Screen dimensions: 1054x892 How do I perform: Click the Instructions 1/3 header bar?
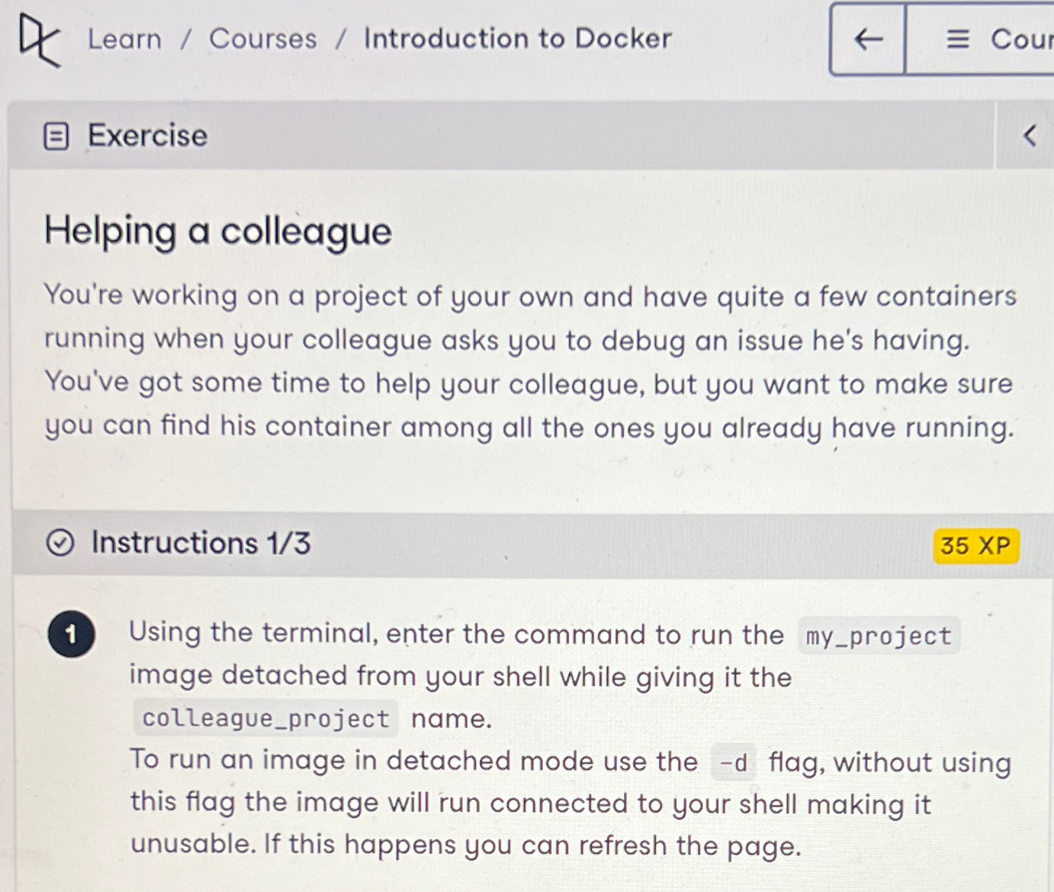(201, 544)
